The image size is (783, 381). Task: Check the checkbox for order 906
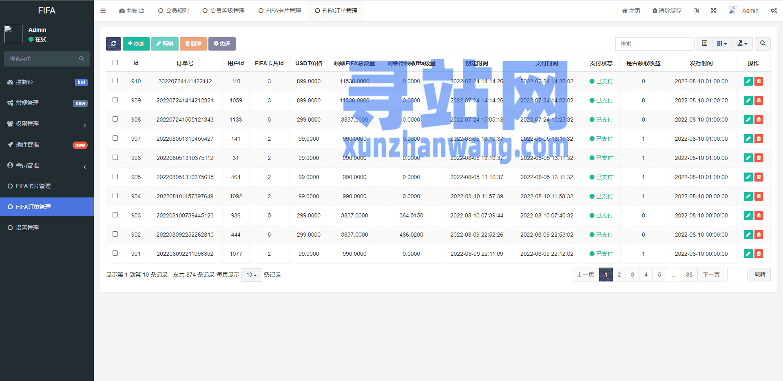(x=115, y=157)
